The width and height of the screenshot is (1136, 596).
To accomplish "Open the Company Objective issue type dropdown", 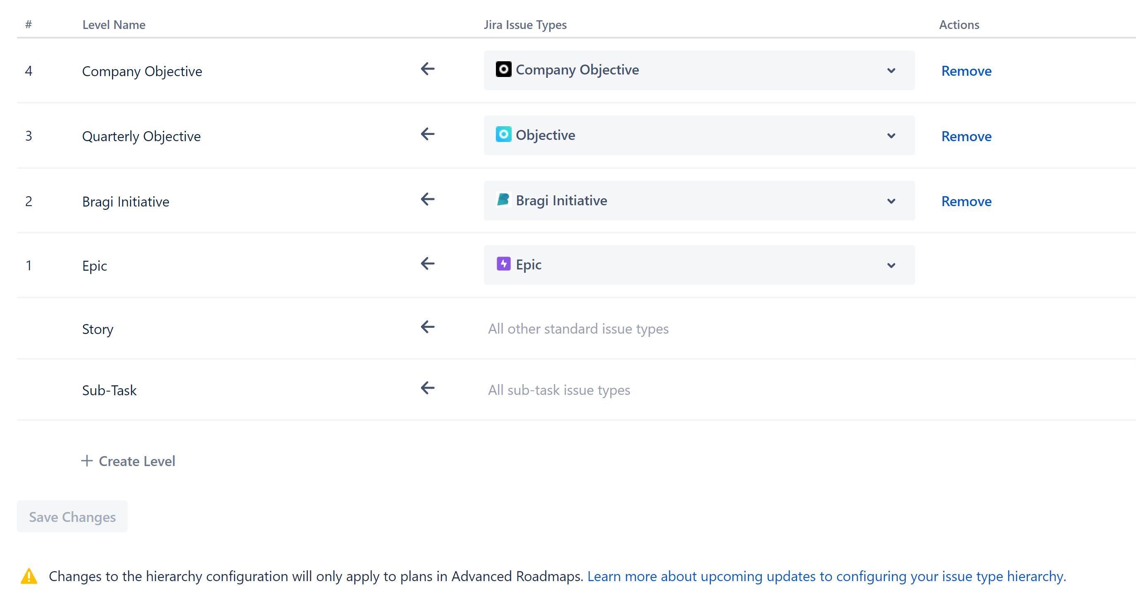I will [699, 70].
